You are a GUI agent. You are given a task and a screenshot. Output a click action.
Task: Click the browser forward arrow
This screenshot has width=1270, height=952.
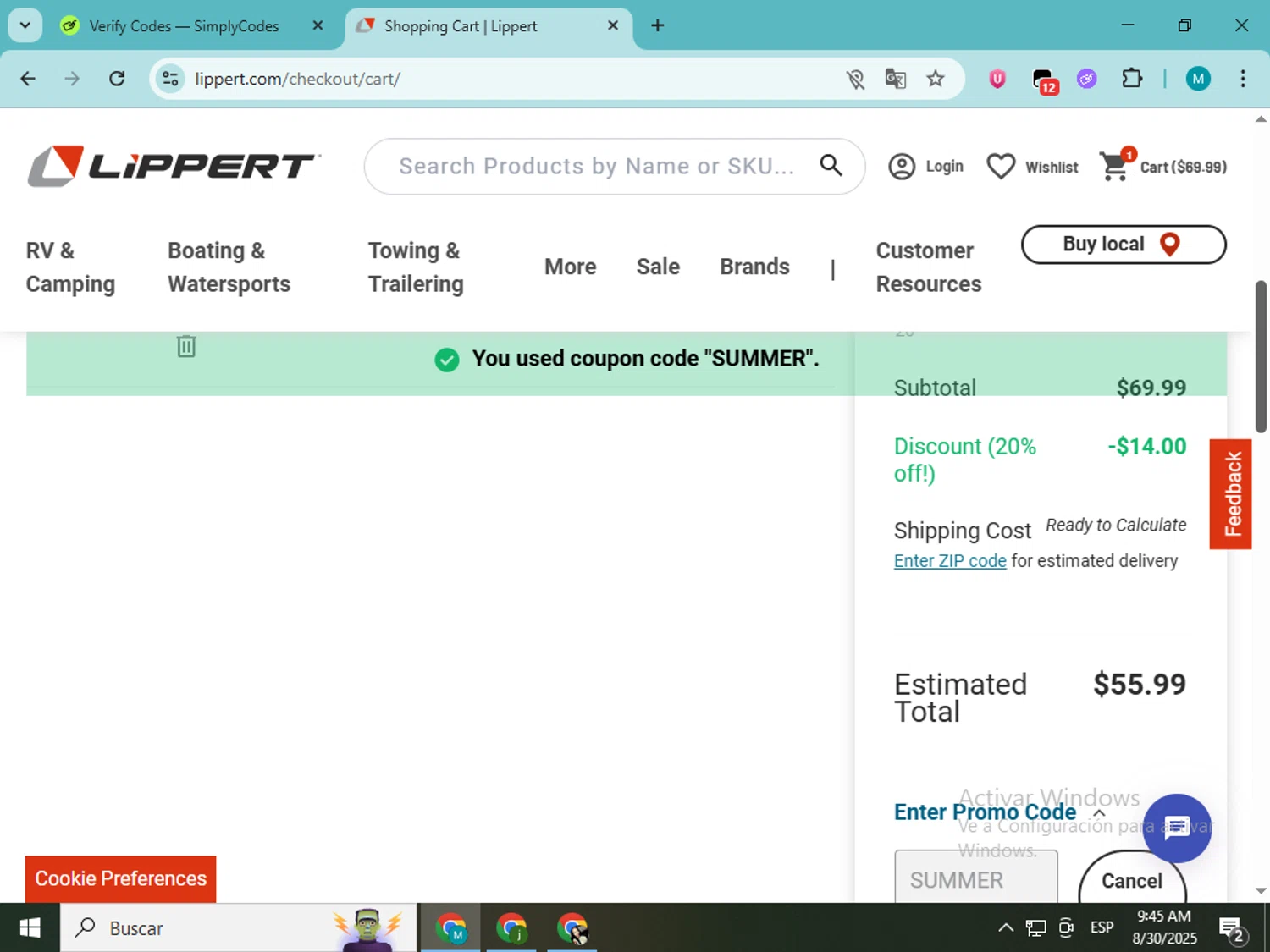72,79
